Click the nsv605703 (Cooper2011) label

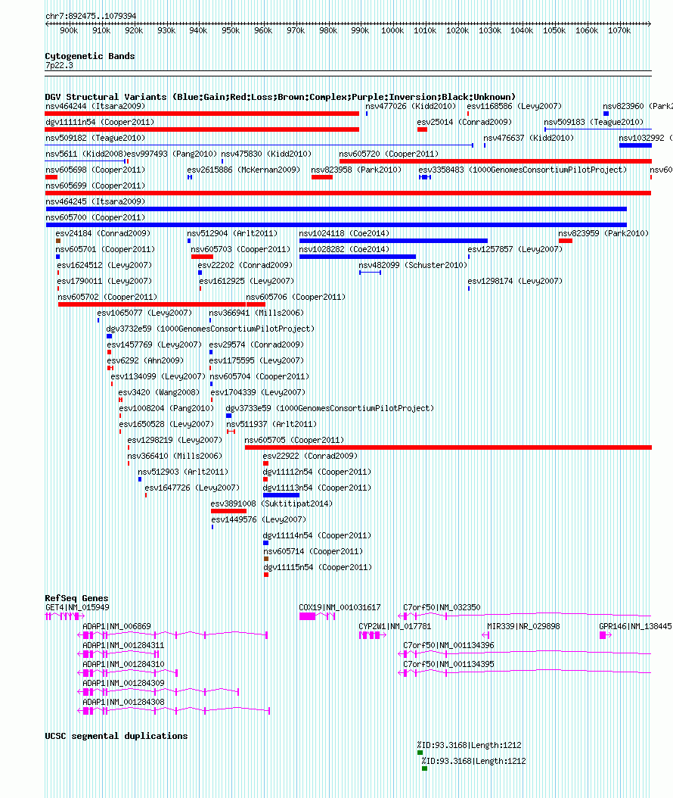coord(240,249)
